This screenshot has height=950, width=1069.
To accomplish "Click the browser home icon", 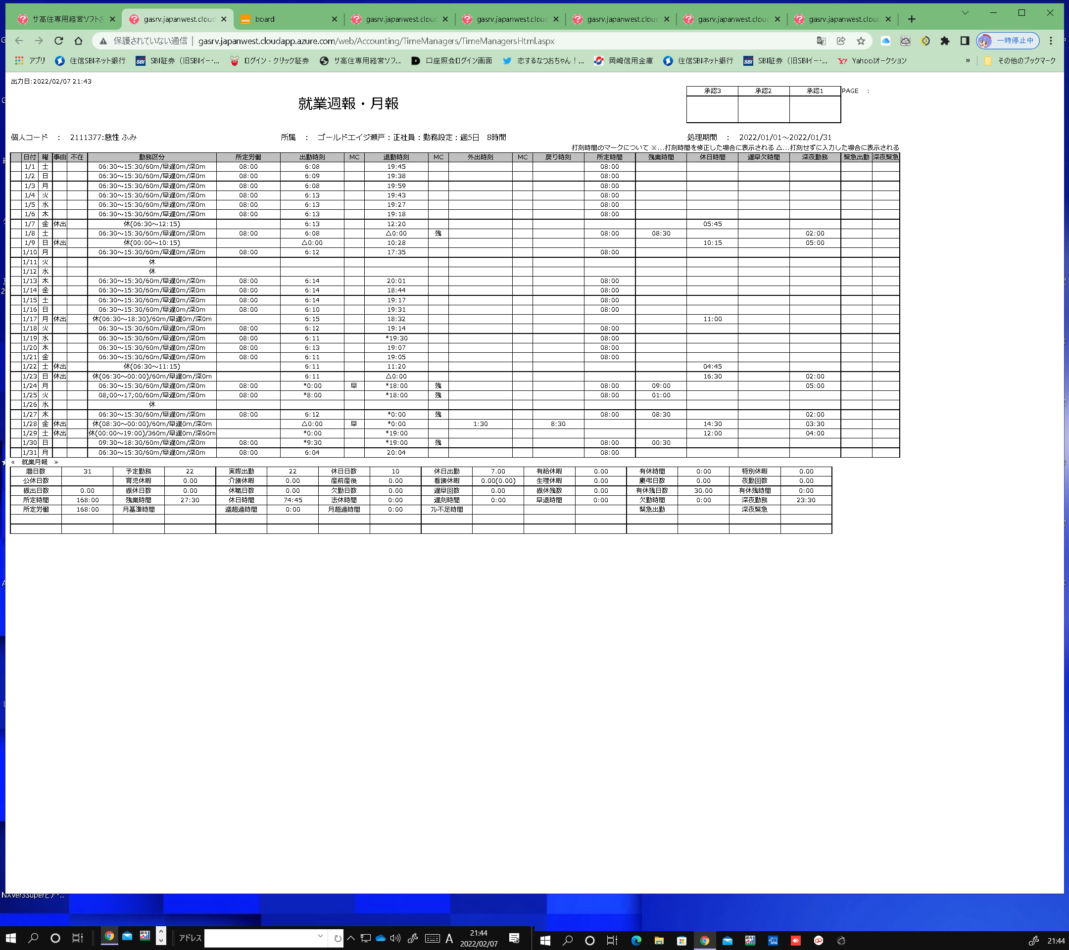I will pyautogui.click(x=79, y=41).
